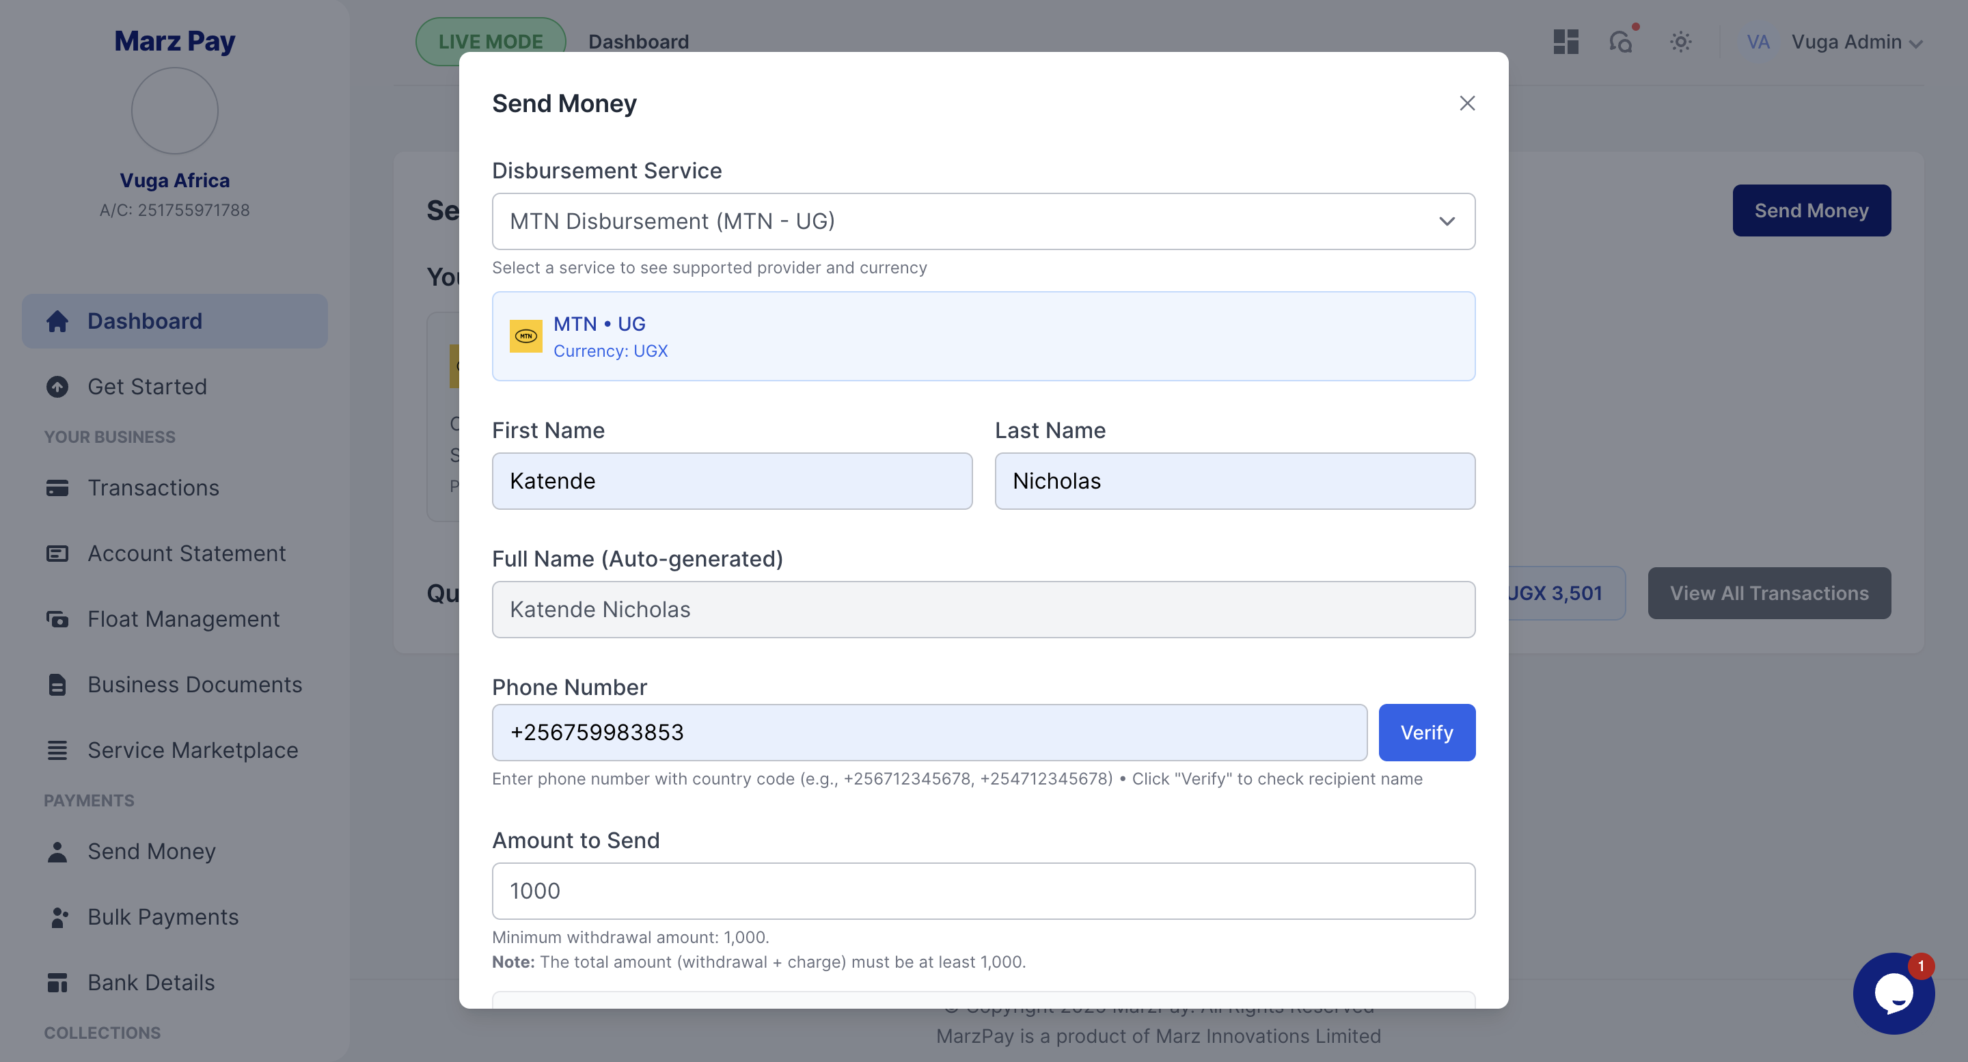Edit the Amount to Send field
The width and height of the screenshot is (1968, 1062).
click(x=983, y=890)
